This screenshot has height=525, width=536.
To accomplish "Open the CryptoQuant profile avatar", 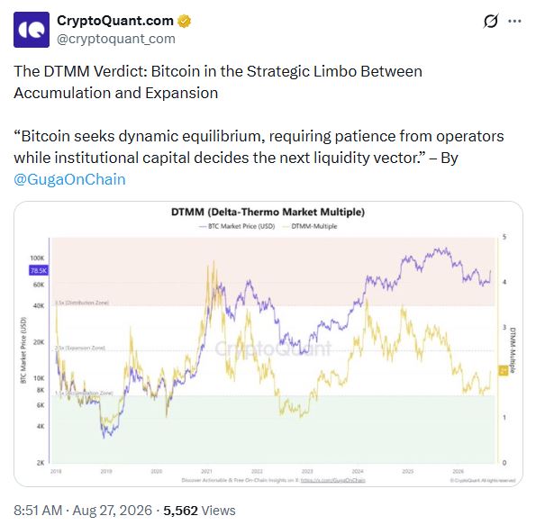I will pyautogui.click(x=32, y=30).
